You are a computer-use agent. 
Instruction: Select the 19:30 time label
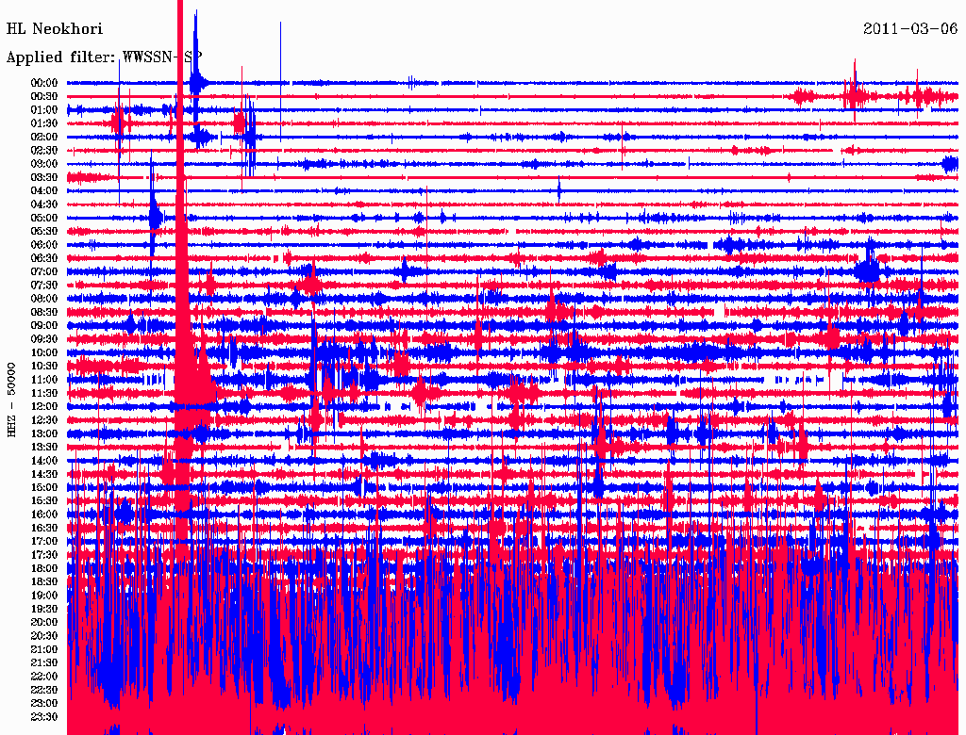click(x=44, y=610)
